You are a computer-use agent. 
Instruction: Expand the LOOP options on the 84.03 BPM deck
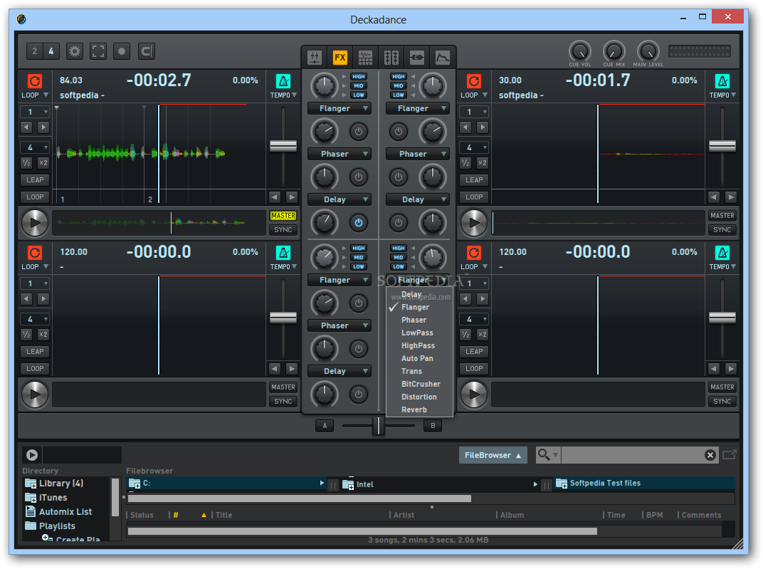46,95
